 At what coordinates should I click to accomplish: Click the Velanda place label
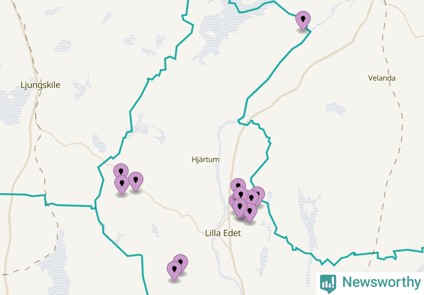382,78
